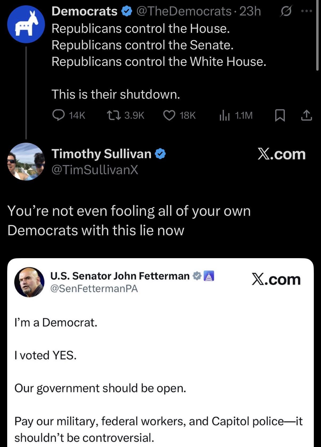Click X.com logo beside Timothy Sullivan
This screenshot has height=447, width=321.
pos(281,154)
